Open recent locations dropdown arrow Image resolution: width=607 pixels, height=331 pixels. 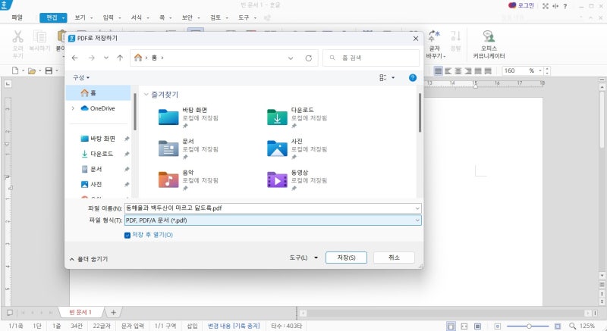pyautogui.click(x=105, y=58)
